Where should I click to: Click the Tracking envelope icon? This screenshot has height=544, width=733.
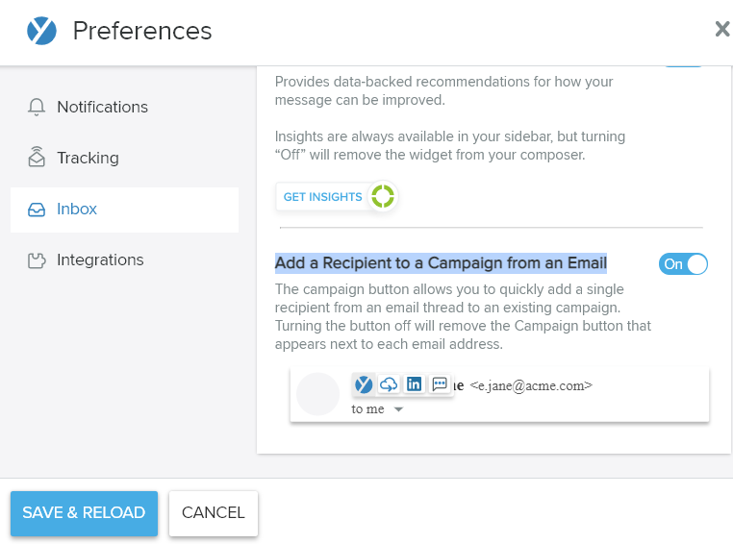point(37,157)
